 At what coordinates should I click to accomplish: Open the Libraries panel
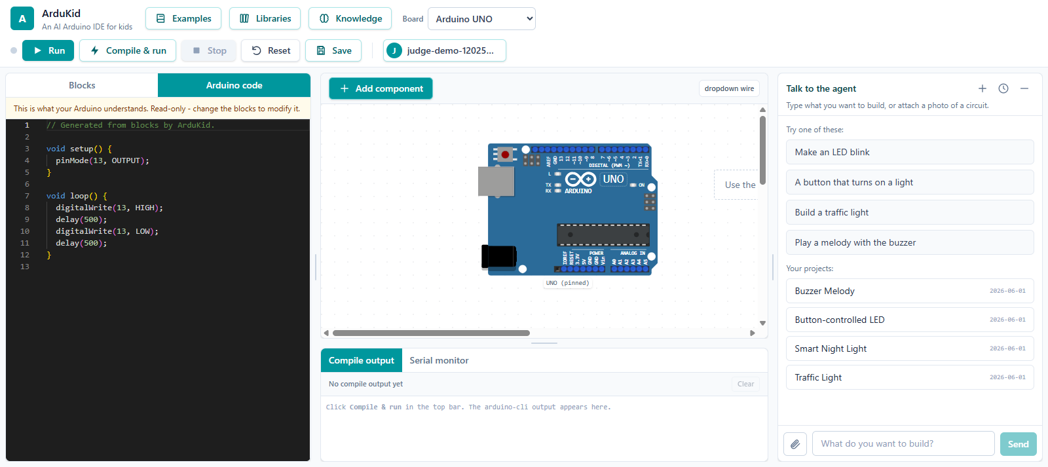coord(265,18)
